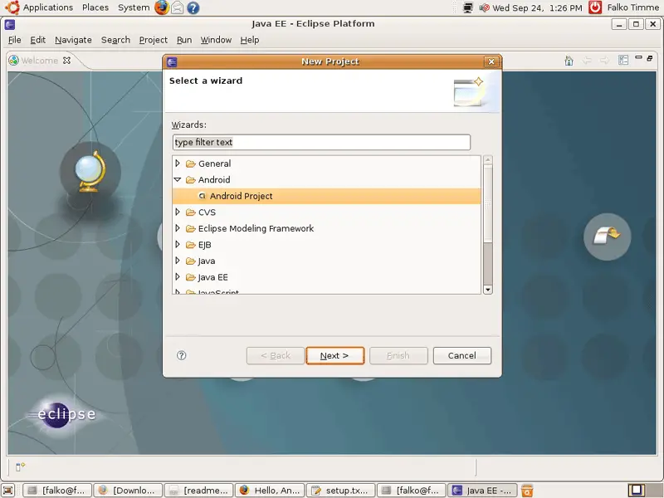Click the Show Desktop icon in bottom panel
Image resolution: width=664 pixels, height=498 pixels.
click(x=8, y=491)
